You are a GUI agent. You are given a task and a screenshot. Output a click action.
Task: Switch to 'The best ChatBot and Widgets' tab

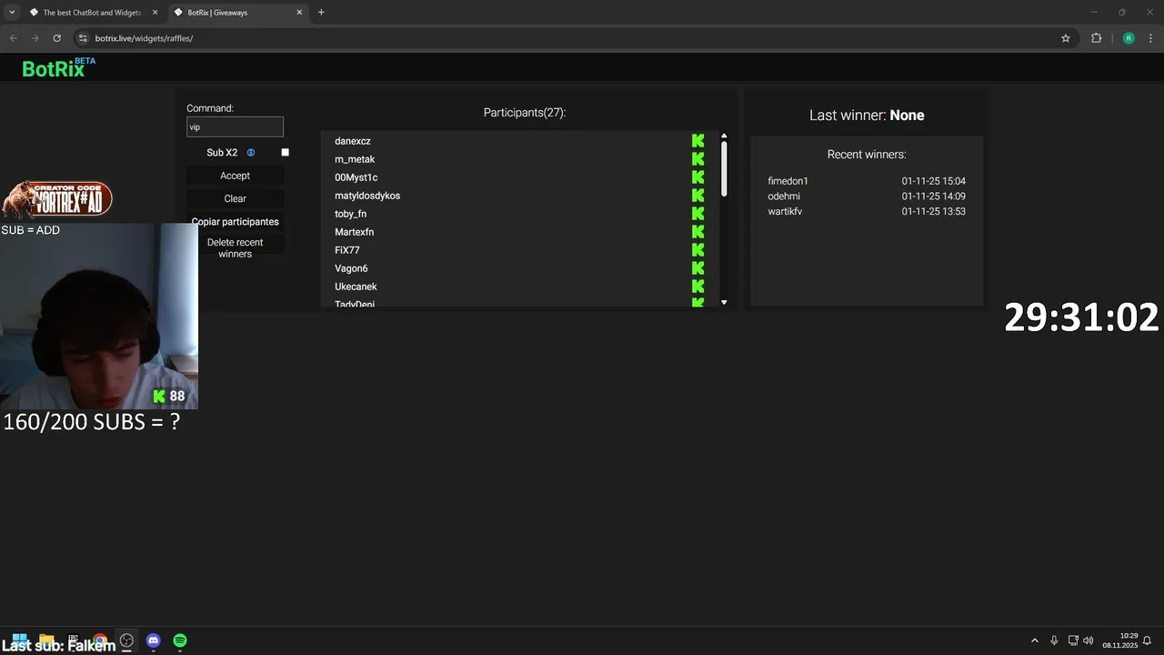click(x=92, y=13)
